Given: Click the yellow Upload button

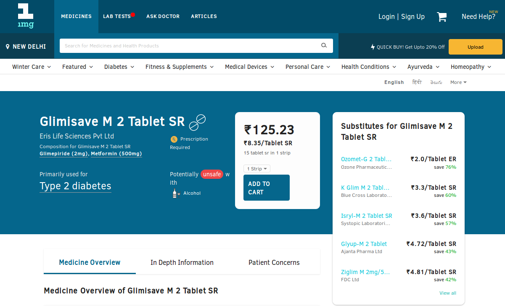Looking at the screenshot, I should [x=475, y=47].
